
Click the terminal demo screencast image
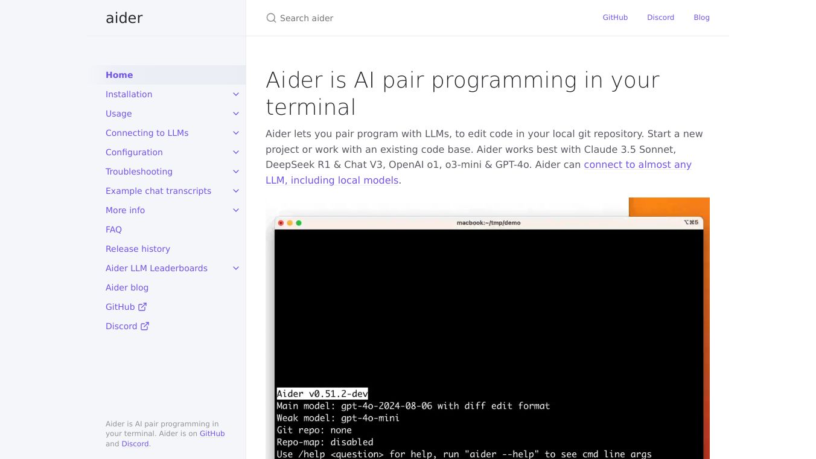[x=488, y=328]
